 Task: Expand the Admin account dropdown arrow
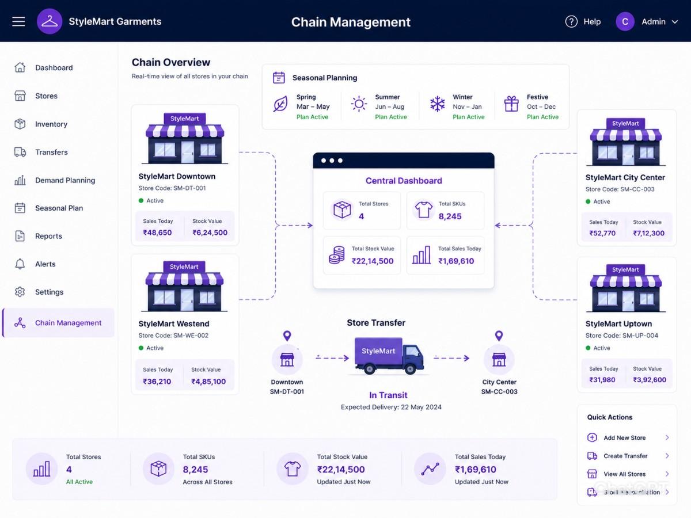coord(675,22)
